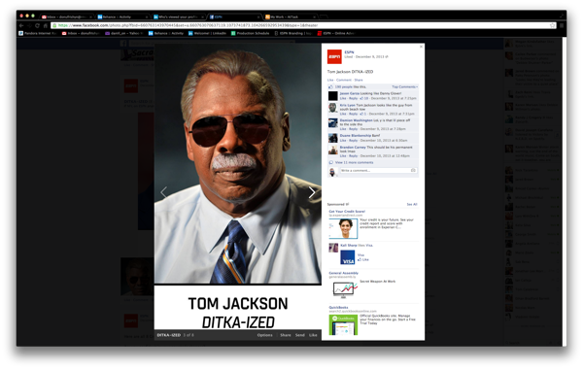Click the browser reload icon

(37, 25)
